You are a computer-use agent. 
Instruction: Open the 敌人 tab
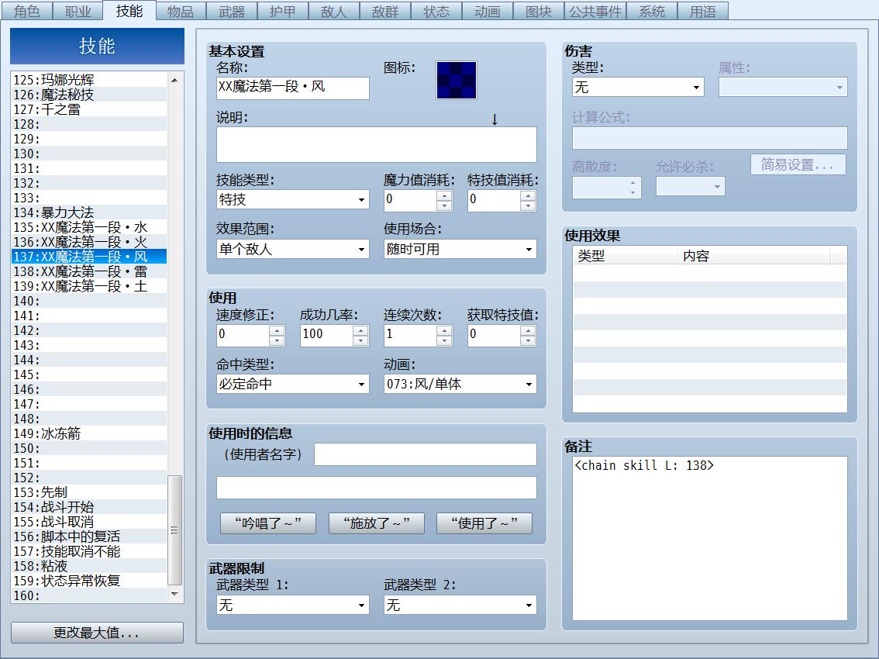coord(334,11)
